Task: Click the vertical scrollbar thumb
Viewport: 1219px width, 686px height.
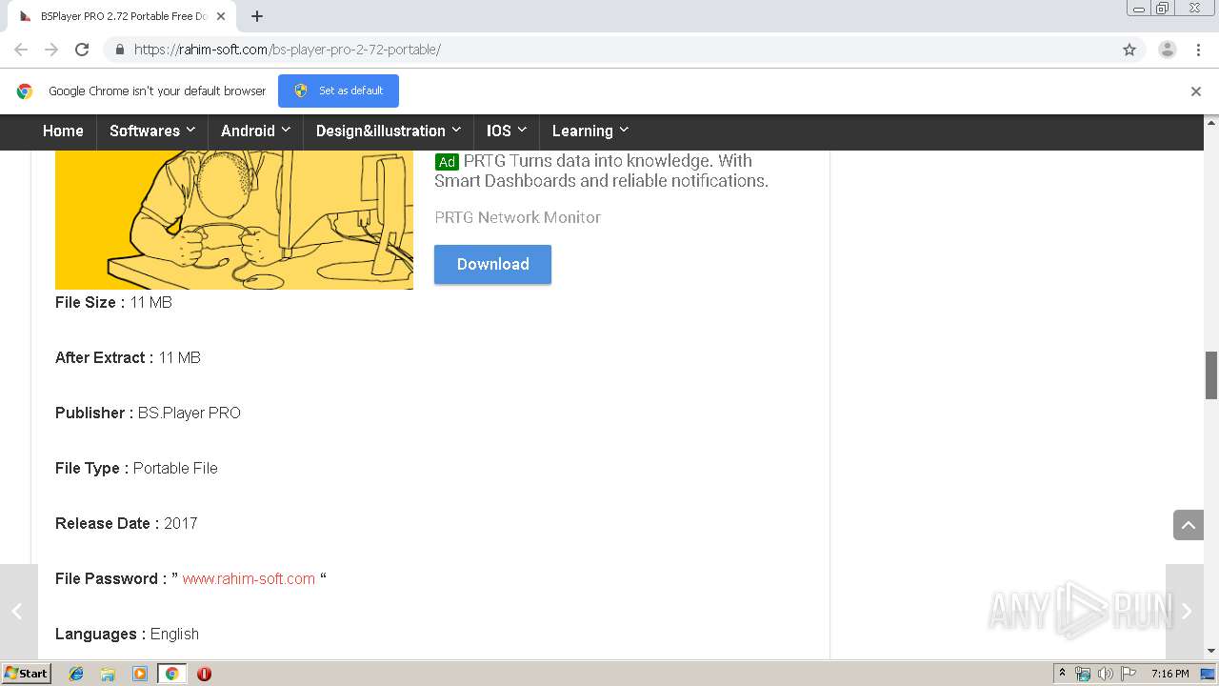Action: [x=1211, y=375]
